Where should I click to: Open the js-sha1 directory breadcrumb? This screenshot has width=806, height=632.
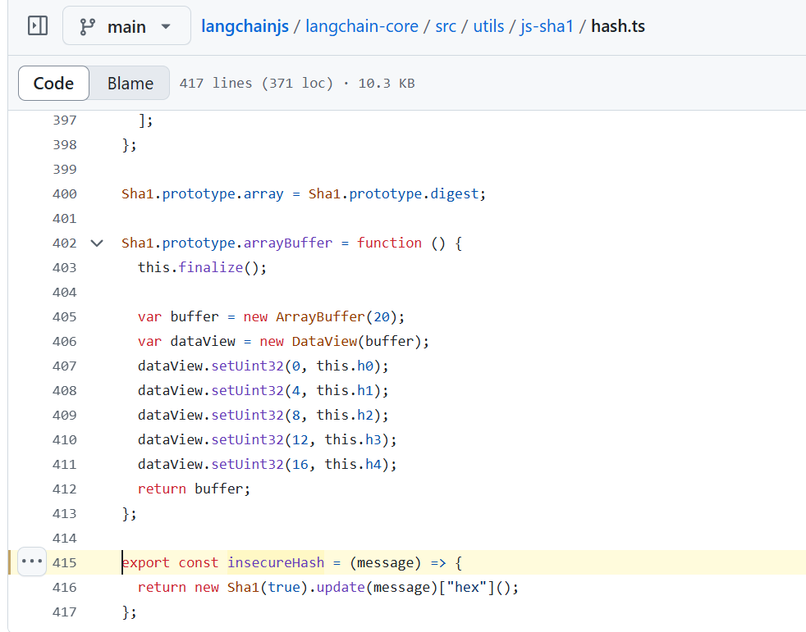pyautogui.click(x=547, y=25)
